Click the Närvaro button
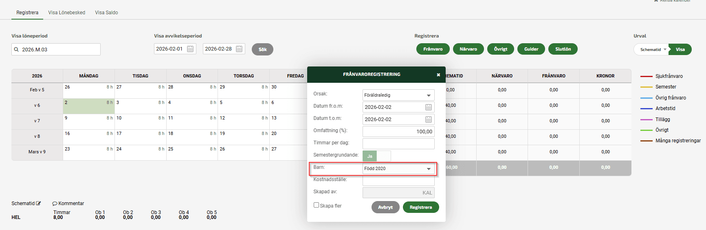The image size is (706, 230). [468, 49]
